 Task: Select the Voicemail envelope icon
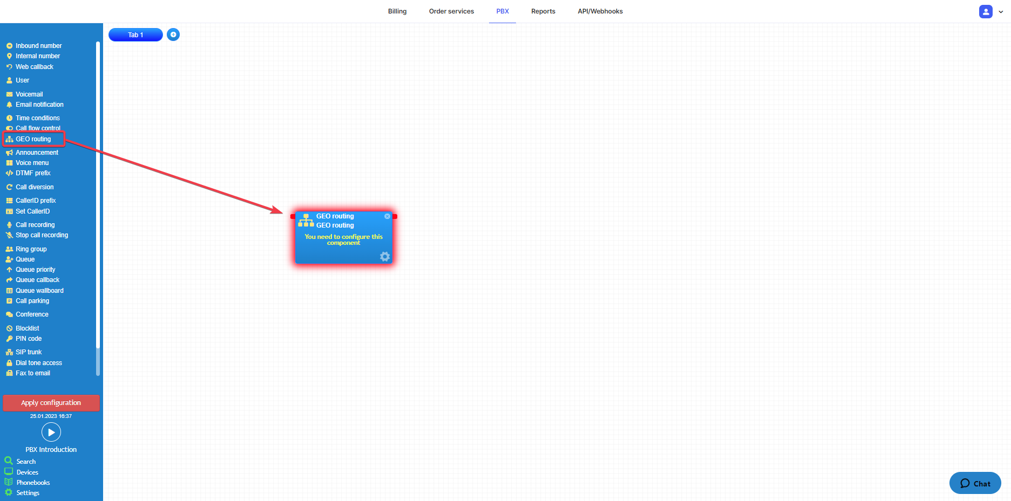[x=9, y=94]
